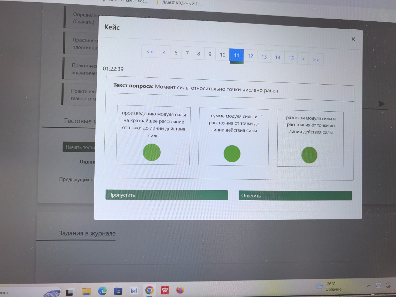Go to question 12 in pagination

250,56
